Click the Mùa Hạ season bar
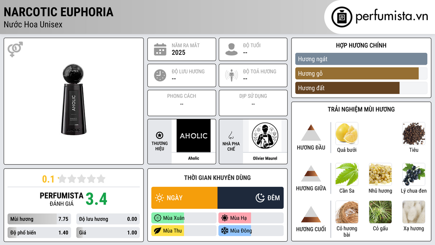Viewport: 435px width, 245px height. click(x=251, y=218)
